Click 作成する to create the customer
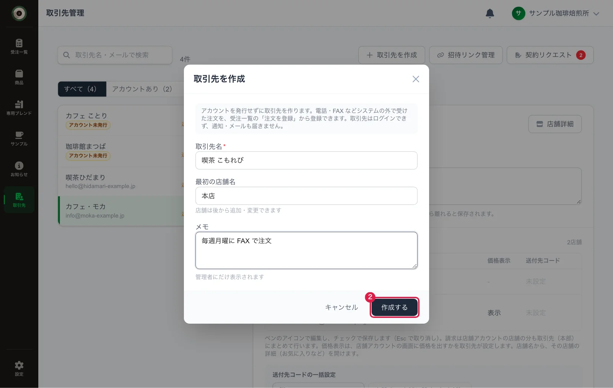This screenshot has height=388, width=613. [x=394, y=307]
